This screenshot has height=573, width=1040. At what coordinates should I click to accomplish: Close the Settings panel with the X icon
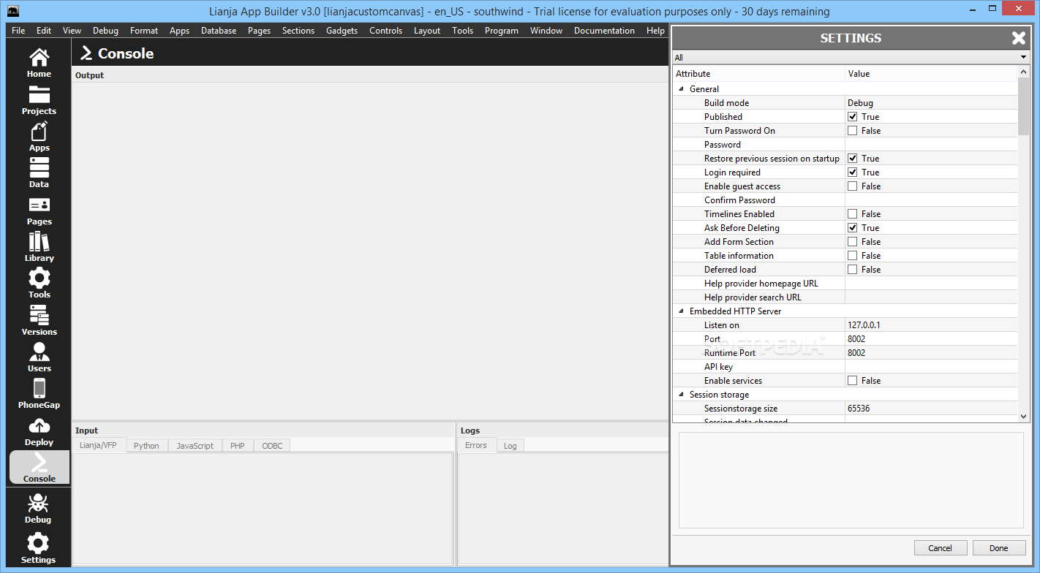[1018, 38]
